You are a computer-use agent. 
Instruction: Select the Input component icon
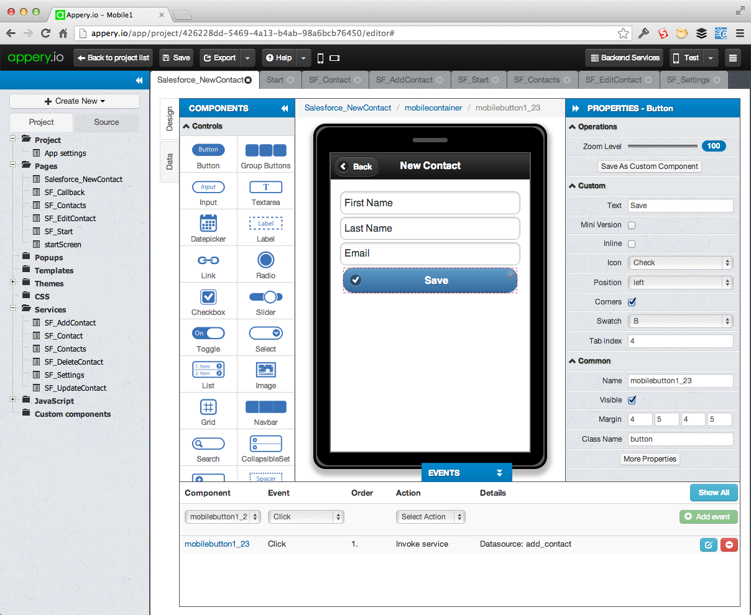click(208, 186)
